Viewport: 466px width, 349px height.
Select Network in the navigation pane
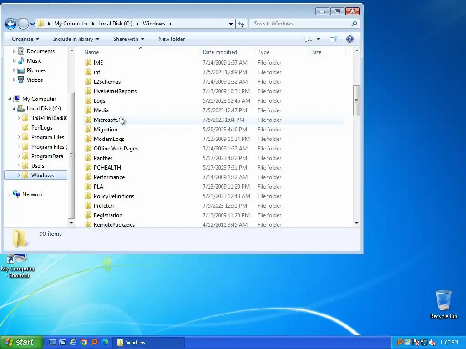tap(32, 194)
